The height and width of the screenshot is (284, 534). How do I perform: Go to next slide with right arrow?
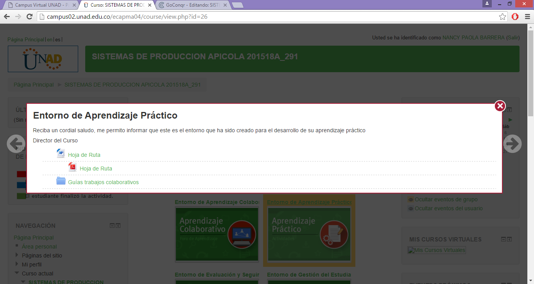[x=512, y=144]
